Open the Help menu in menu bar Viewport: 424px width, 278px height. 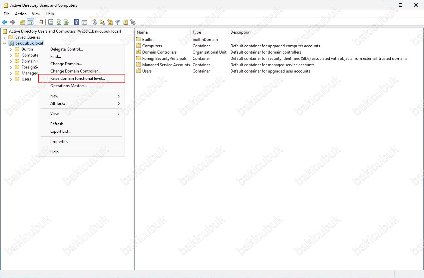tap(50, 14)
